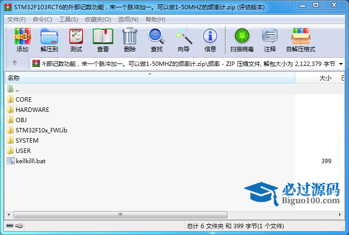
Task: Select the SYSTEM folder icon
Action: pyautogui.click(x=10, y=140)
